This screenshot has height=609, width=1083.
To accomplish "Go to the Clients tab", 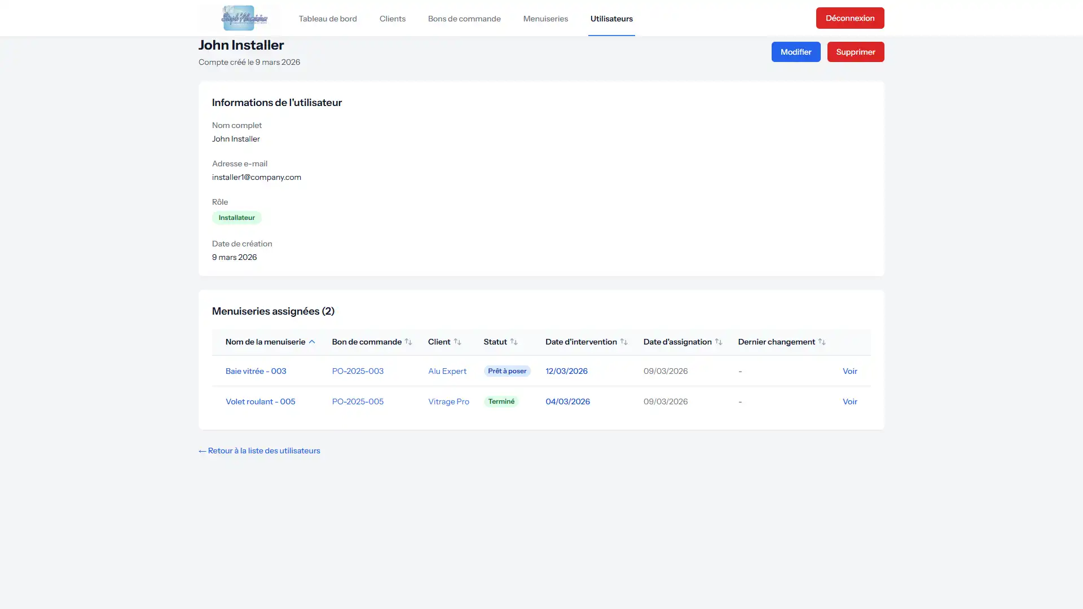I will click(x=393, y=19).
